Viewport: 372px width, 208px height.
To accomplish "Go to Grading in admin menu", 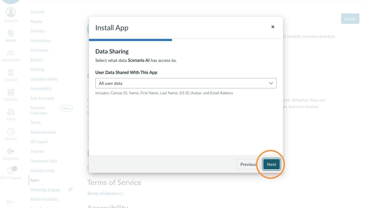I will (37, 69).
